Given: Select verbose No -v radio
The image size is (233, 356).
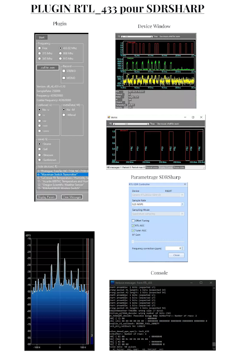Looking at the screenshot, I should (x=39, y=110).
